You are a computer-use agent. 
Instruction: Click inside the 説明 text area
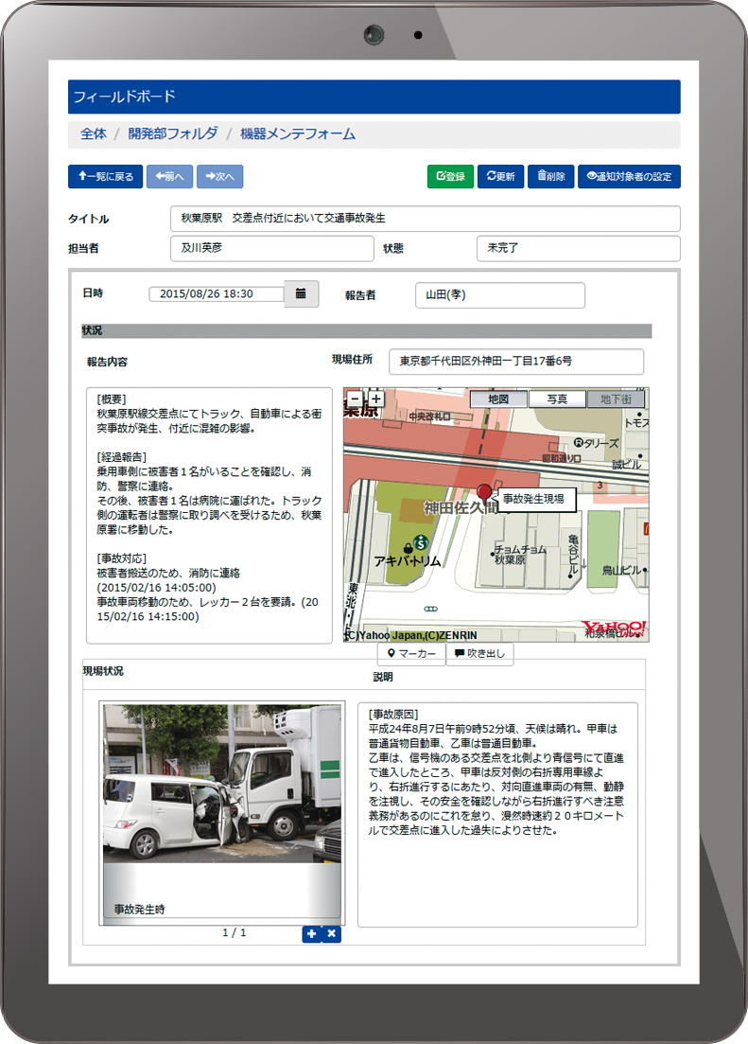click(497, 814)
